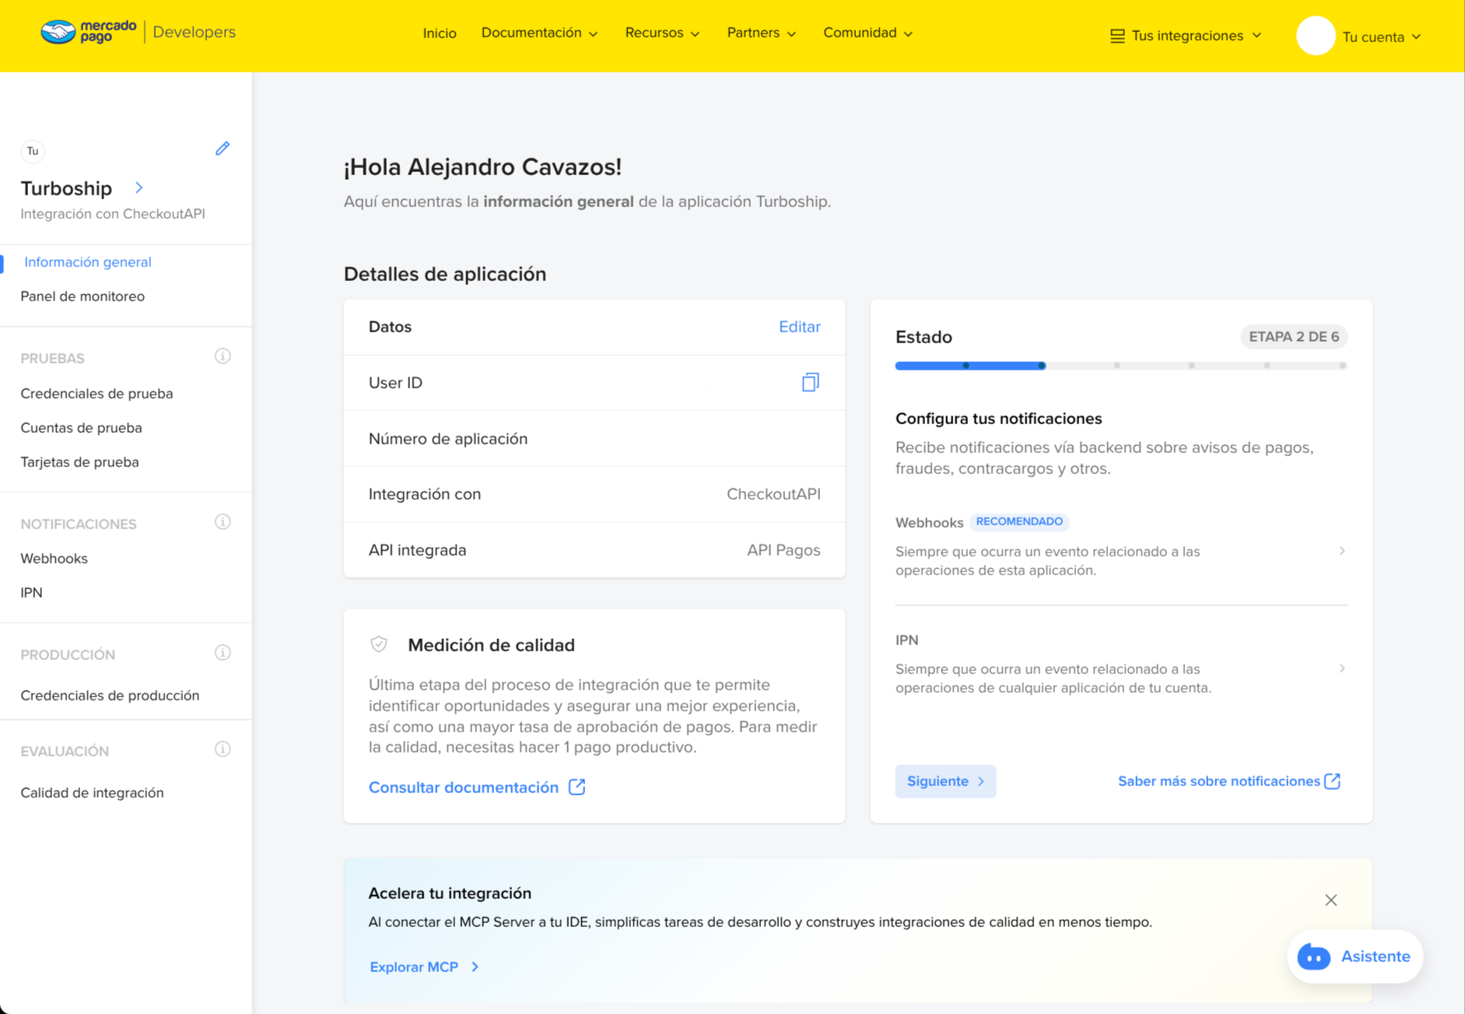Click the pencil edit icon beside Turboship
This screenshot has height=1014, width=1465.
coord(223,149)
